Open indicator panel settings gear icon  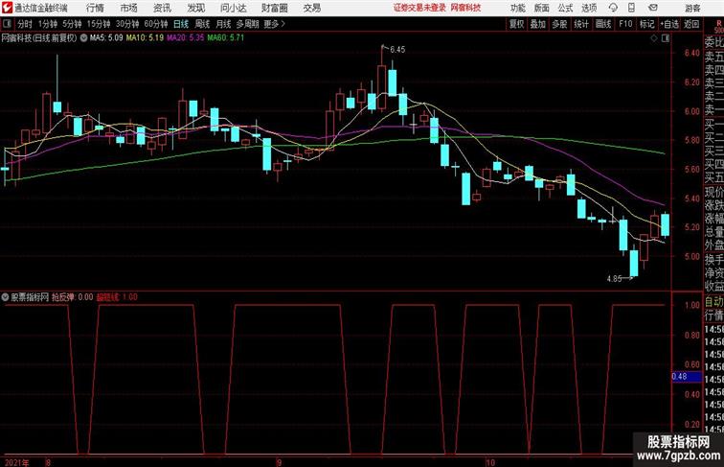(5, 297)
